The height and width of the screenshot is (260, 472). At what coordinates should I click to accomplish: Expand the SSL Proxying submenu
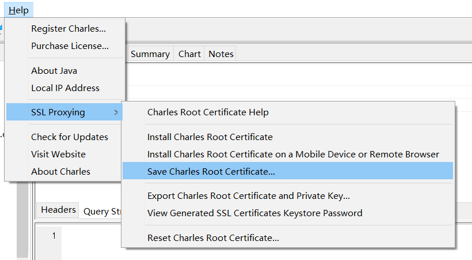pyautogui.click(x=64, y=112)
